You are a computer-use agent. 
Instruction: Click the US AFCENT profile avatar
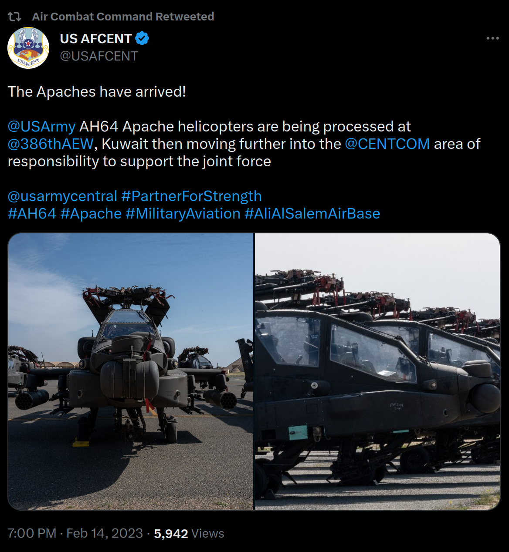coord(28,48)
